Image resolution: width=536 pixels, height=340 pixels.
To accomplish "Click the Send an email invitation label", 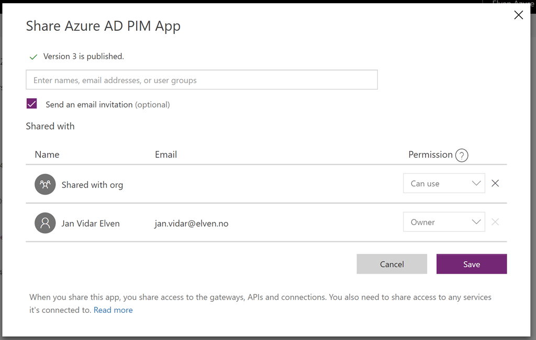I will point(108,104).
